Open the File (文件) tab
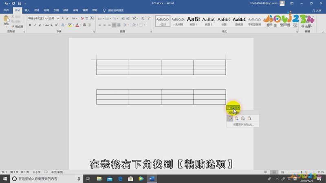The width and height of the screenshot is (326, 183). coord(6,11)
